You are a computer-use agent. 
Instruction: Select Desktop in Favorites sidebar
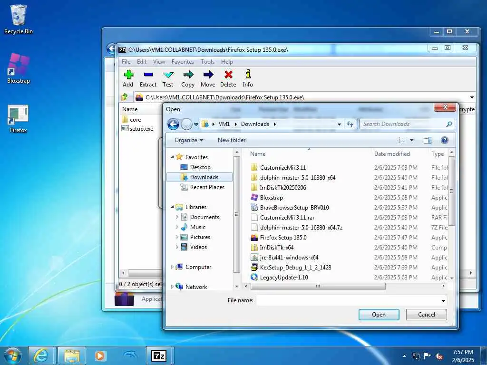[x=200, y=167]
